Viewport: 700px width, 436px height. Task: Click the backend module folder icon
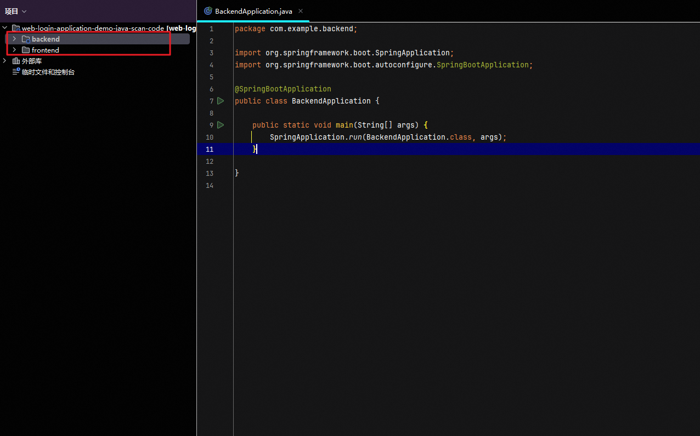[x=26, y=39]
